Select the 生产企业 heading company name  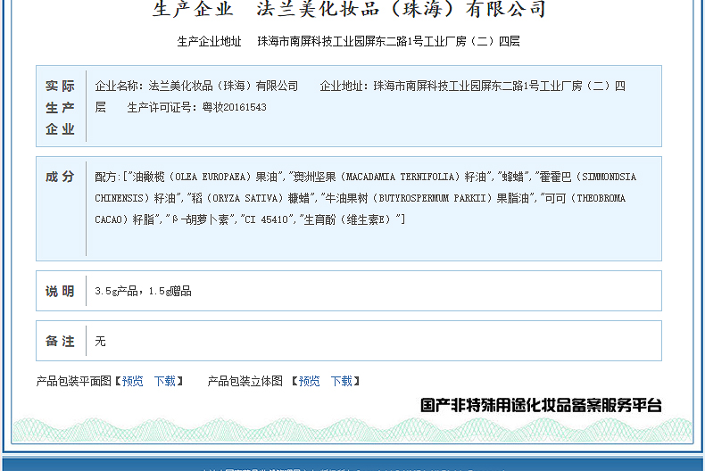pos(401,9)
